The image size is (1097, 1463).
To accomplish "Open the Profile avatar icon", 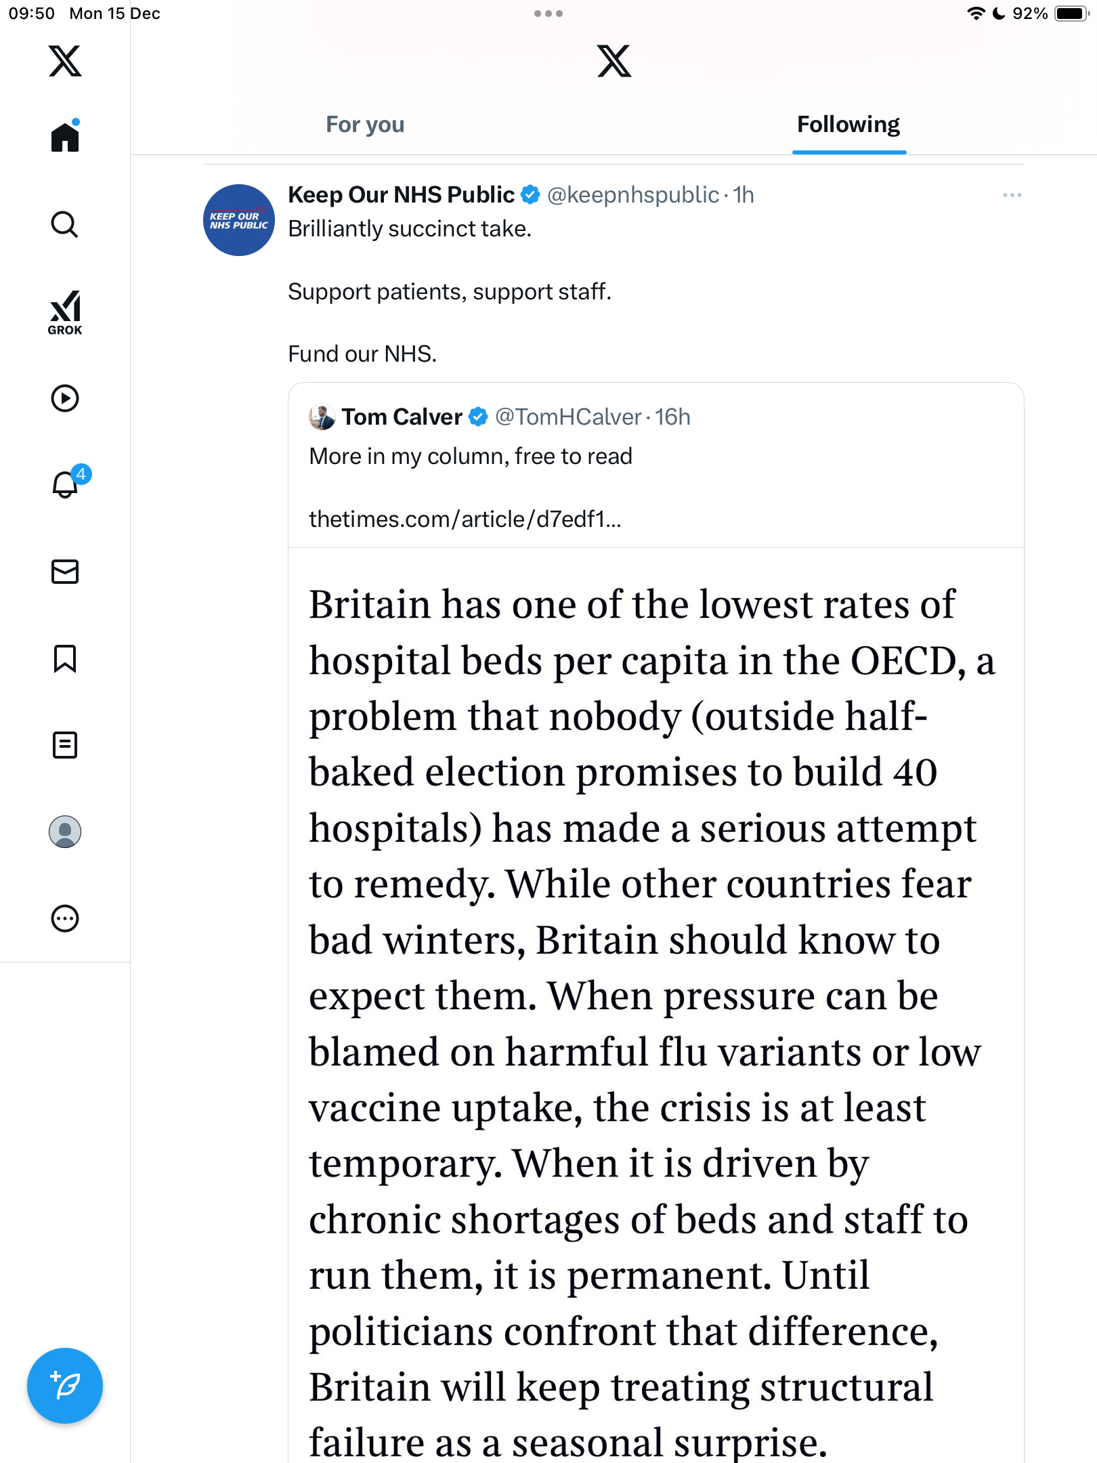I will click(x=65, y=832).
